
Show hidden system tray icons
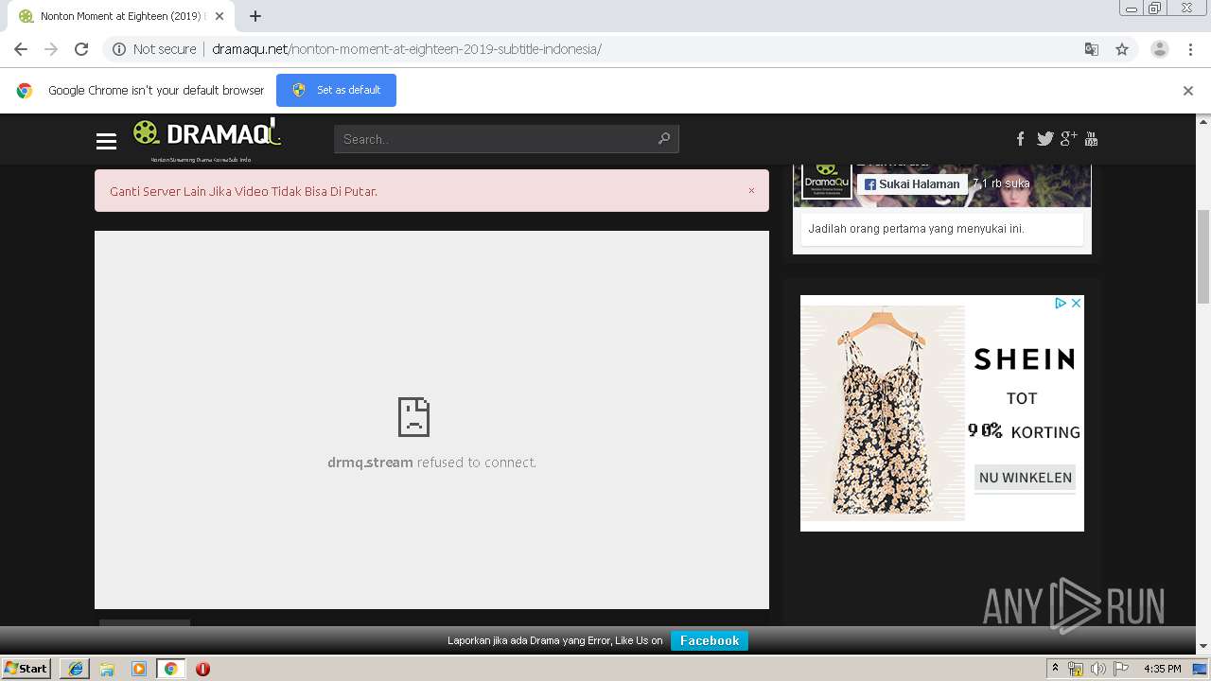(1056, 669)
